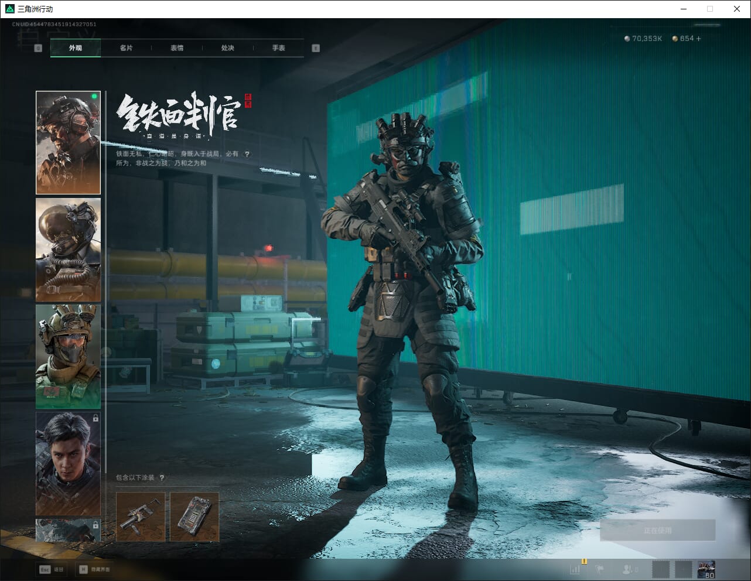The image size is (751, 581).
Task: Open the 表情 tab
Action: coord(177,48)
